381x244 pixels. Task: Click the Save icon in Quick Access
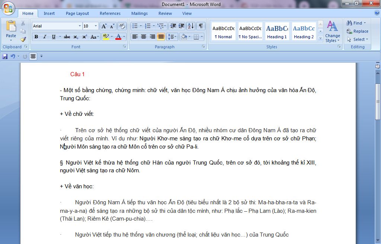click(5, 56)
